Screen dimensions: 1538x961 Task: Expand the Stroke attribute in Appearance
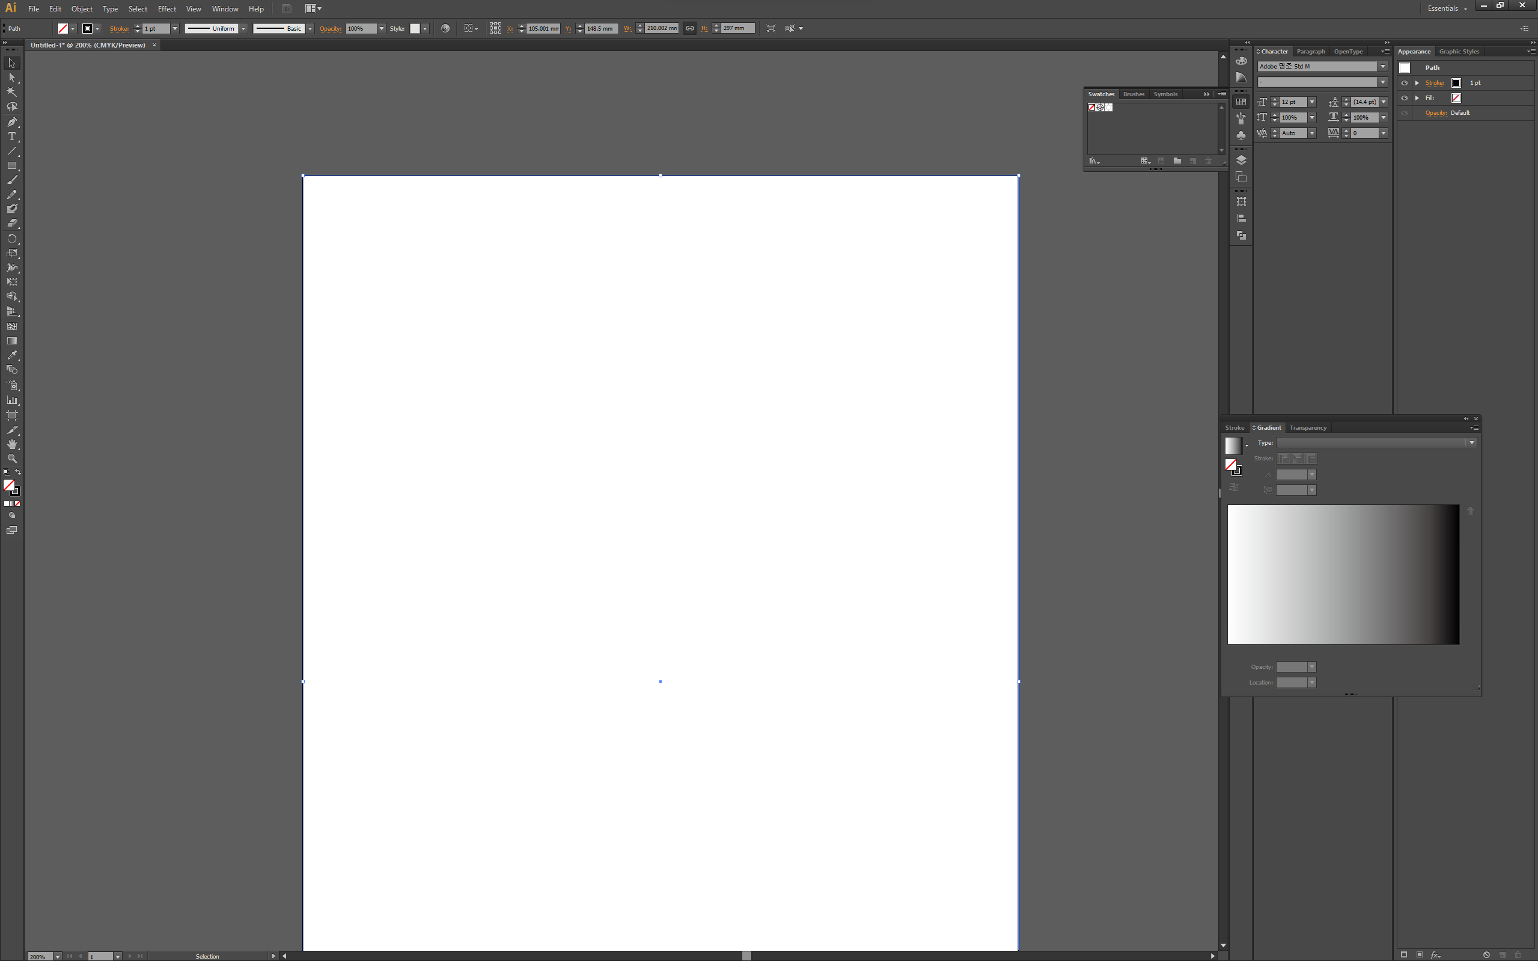click(x=1417, y=82)
